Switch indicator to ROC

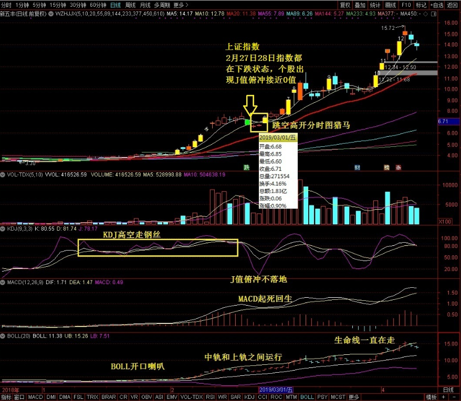click(276, 397)
